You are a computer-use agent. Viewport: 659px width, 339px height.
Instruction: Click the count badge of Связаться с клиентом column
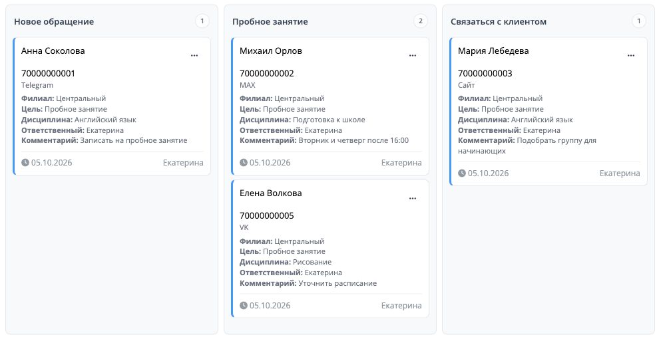coord(639,21)
